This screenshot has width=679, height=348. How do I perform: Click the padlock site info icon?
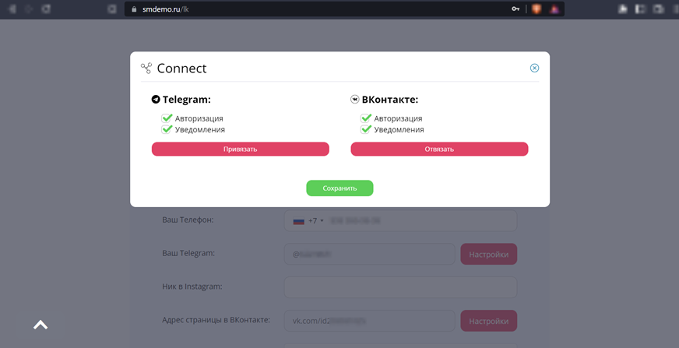point(134,9)
